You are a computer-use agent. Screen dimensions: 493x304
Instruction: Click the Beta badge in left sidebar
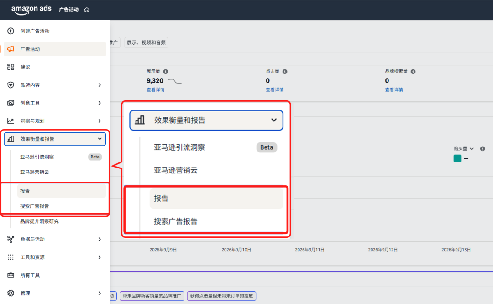click(x=95, y=157)
